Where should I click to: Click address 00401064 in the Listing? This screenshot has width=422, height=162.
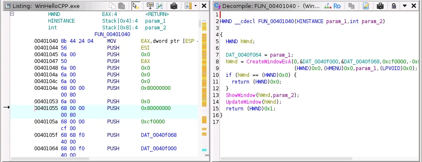[46, 148]
